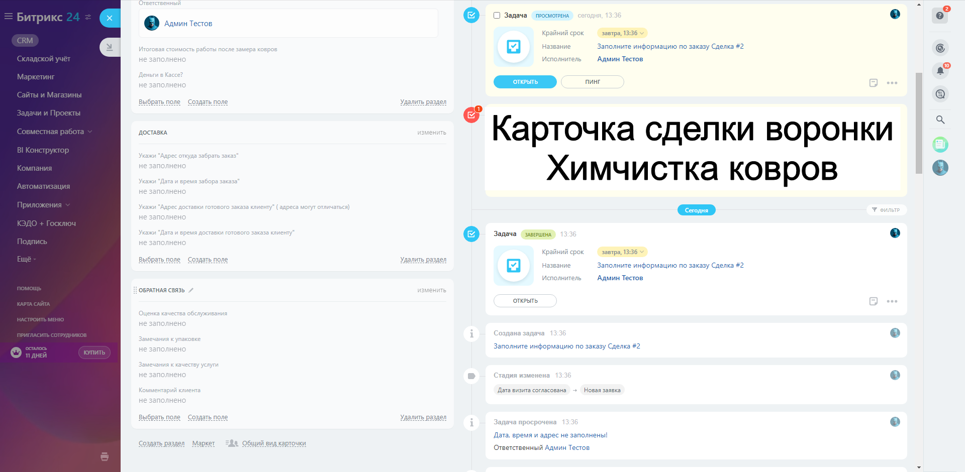Open the Bitrix24 Copilot swirl icon
Viewport: 965px width, 472px height.
[x=940, y=48]
